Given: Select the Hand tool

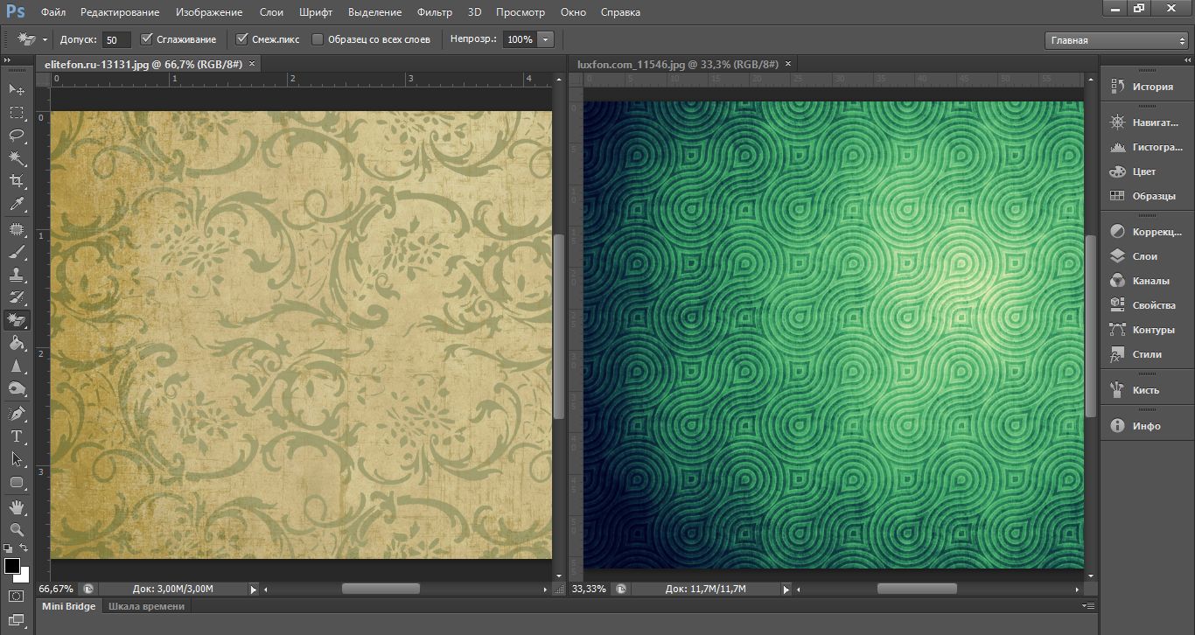Looking at the screenshot, I should tap(17, 506).
